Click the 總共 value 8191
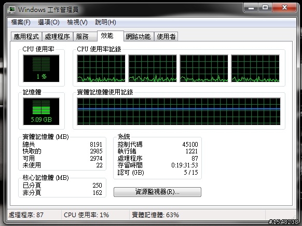This screenshot has height=226, width=302. click(96, 144)
